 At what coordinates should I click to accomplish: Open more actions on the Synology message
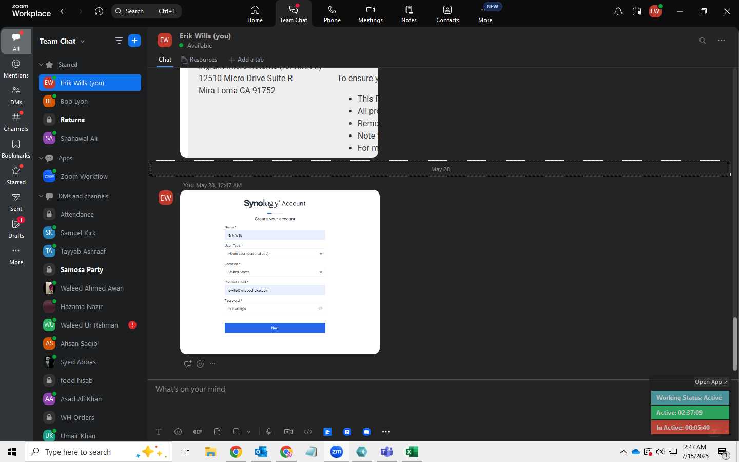coord(212,364)
